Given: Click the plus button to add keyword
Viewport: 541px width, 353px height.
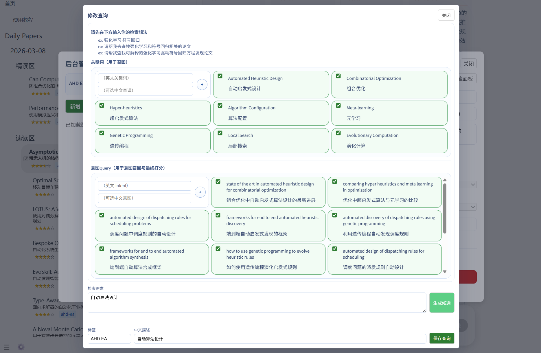Looking at the screenshot, I should pos(202,84).
